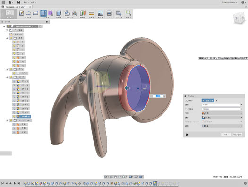Toggle visibility bulb for the XY plane
Viewport: 248px width, 187px height.
(14, 58)
